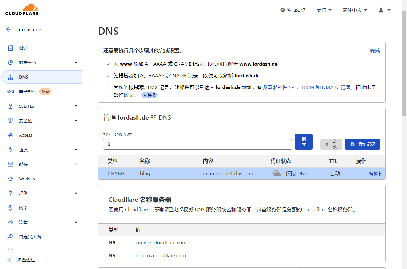Click the 数据分析 pie chart icon
407x269 pixels.
click(x=10, y=63)
